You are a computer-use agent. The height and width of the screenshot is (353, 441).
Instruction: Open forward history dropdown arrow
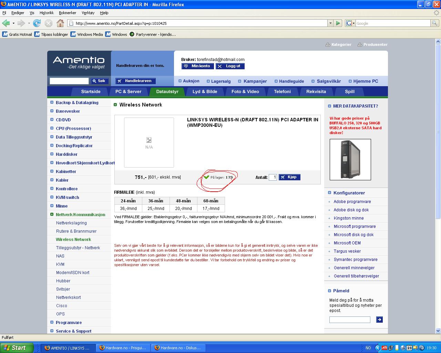pyautogui.click(x=29, y=23)
